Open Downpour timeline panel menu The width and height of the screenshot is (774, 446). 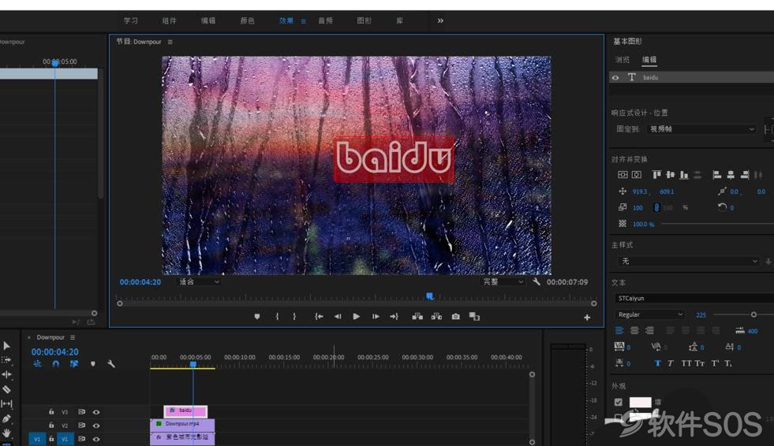pos(73,337)
